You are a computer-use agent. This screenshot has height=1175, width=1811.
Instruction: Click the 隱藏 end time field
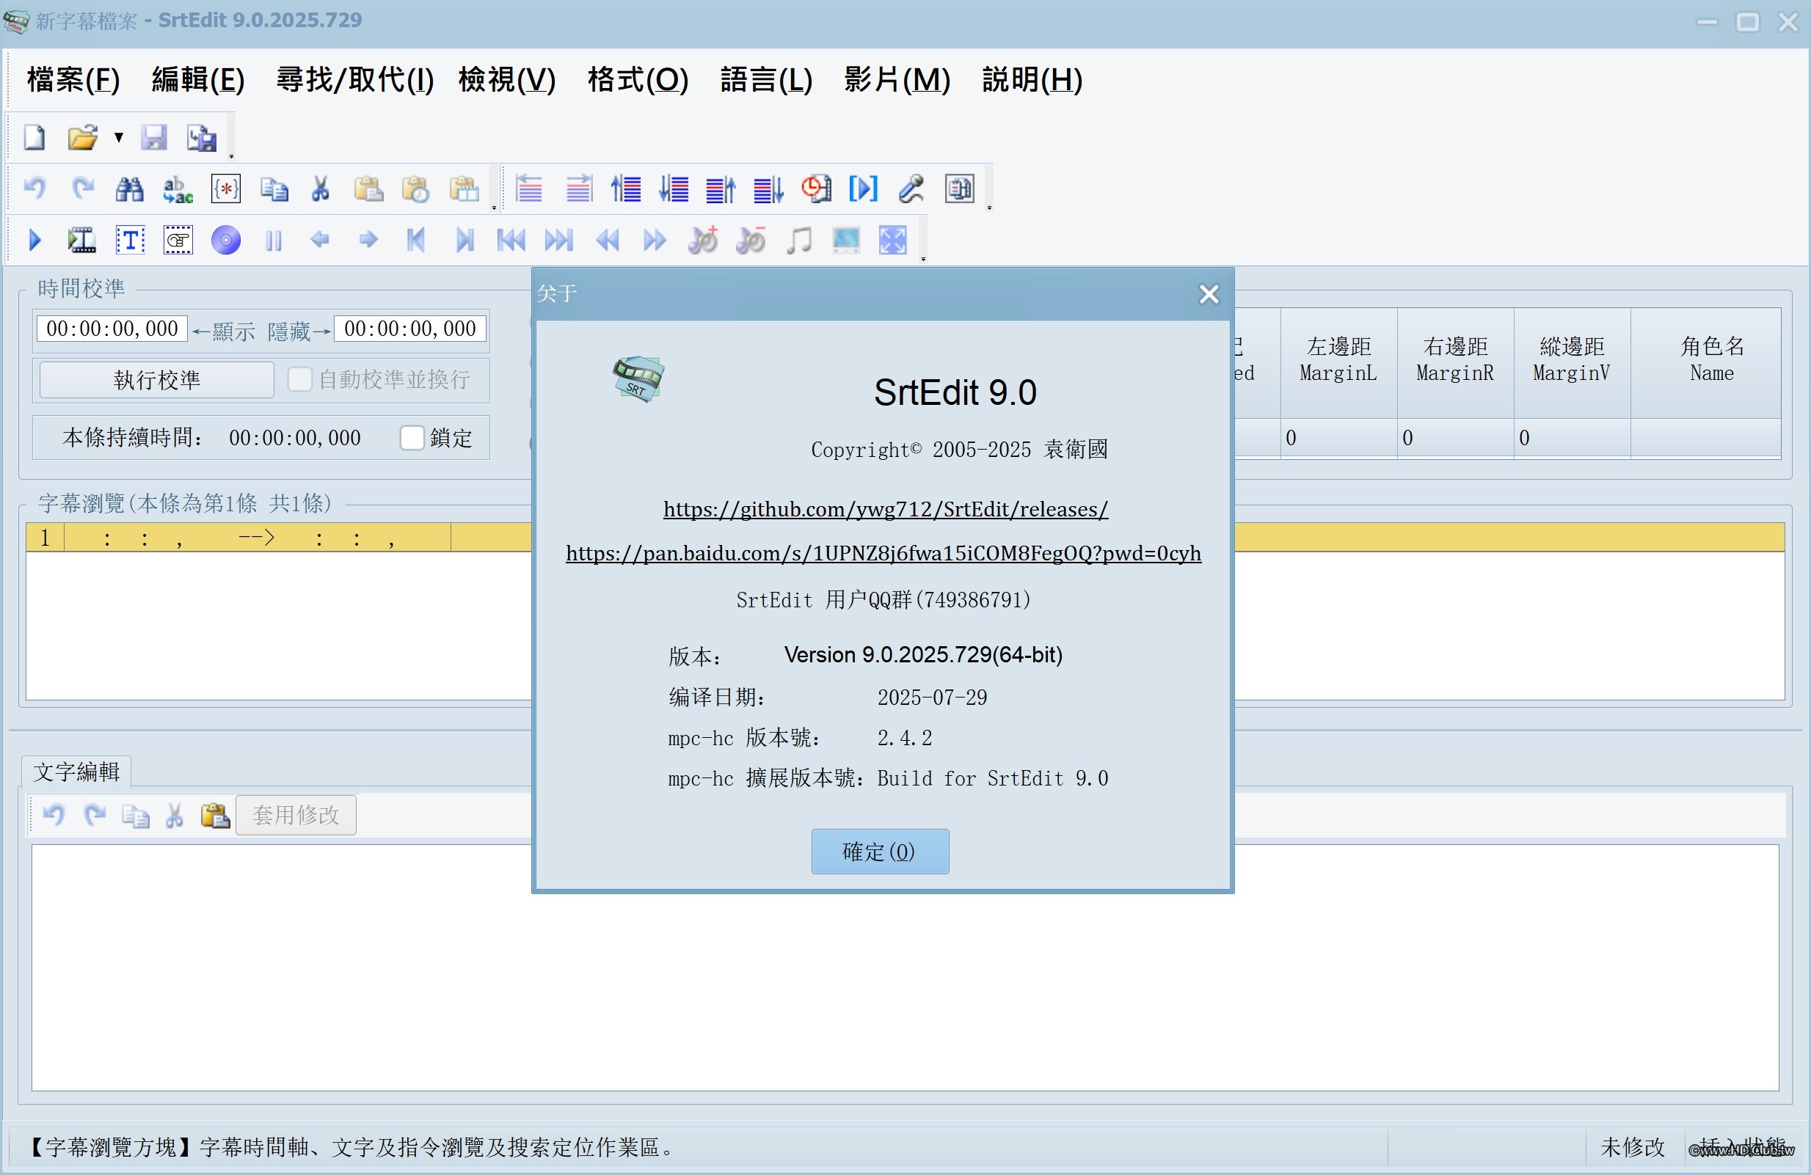click(410, 329)
